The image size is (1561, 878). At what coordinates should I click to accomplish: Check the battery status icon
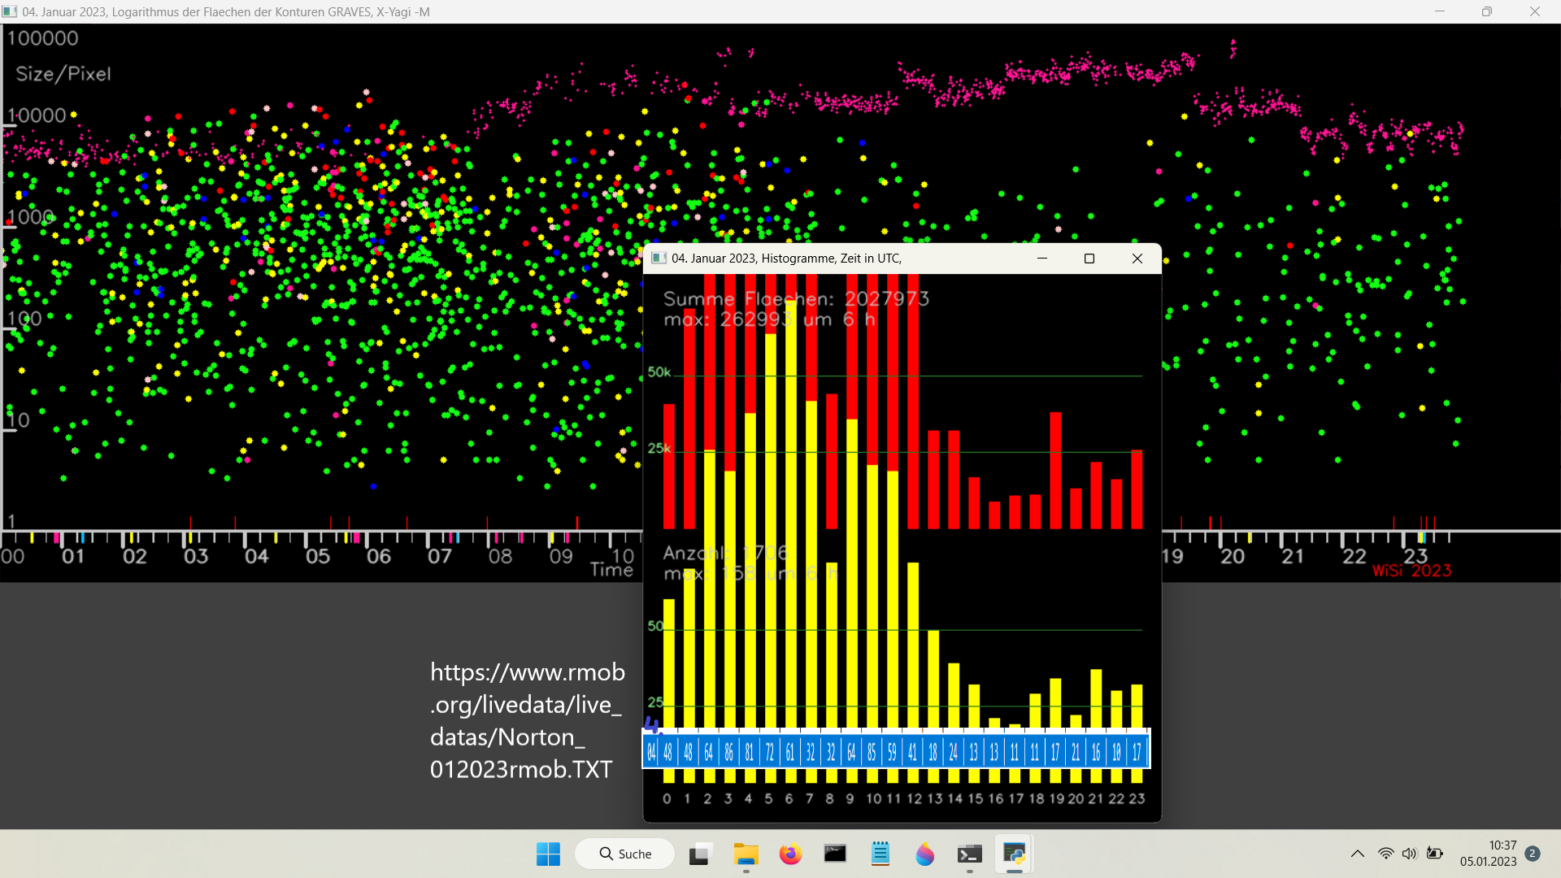[1435, 854]
